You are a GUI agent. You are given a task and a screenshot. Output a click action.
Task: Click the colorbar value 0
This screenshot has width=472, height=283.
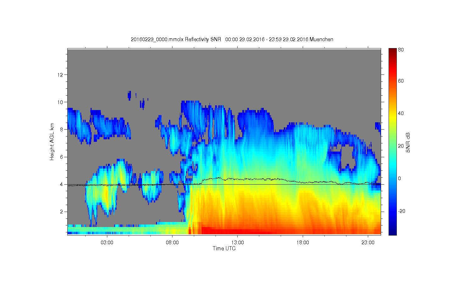click(400, 179)
